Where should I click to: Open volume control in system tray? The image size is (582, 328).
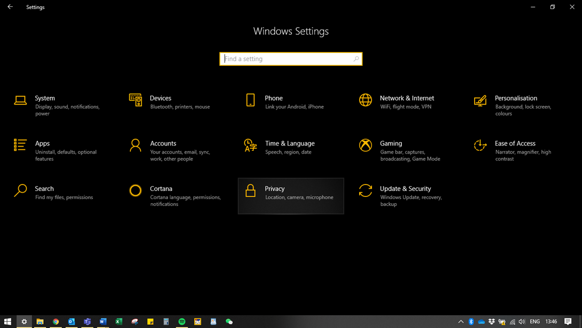tap(522, 322)
